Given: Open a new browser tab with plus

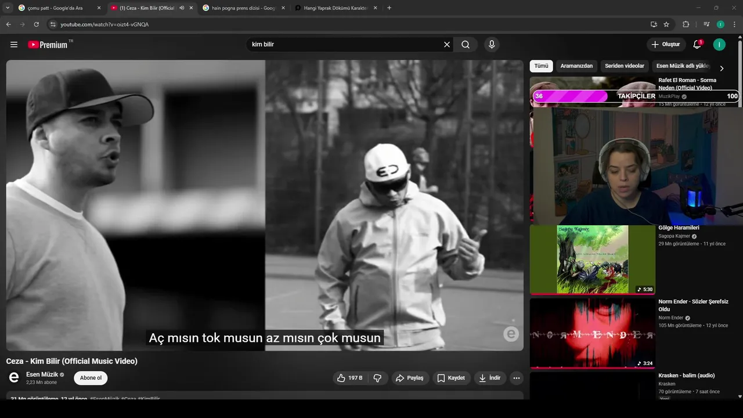Looking at the screenshot, I should pos(389,8).
